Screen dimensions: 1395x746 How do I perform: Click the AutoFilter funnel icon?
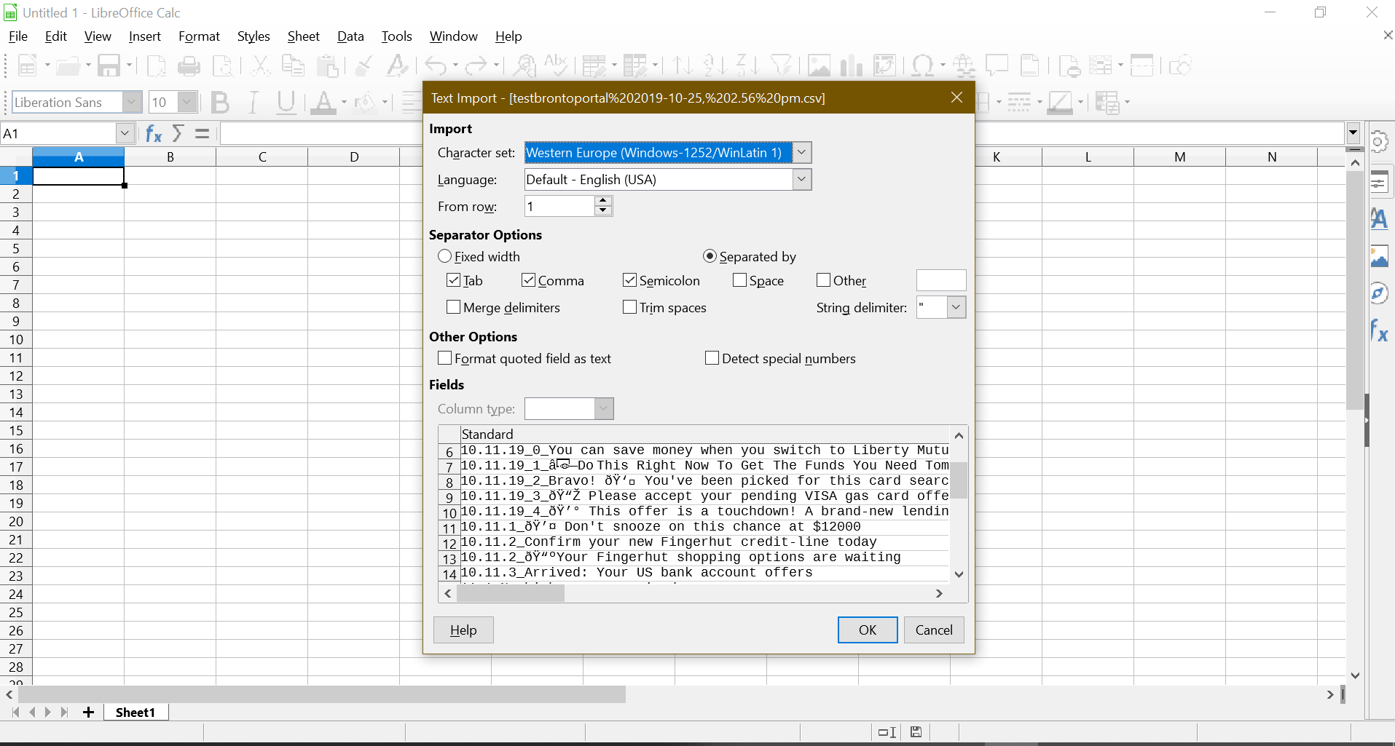click(x=782, y=66)
